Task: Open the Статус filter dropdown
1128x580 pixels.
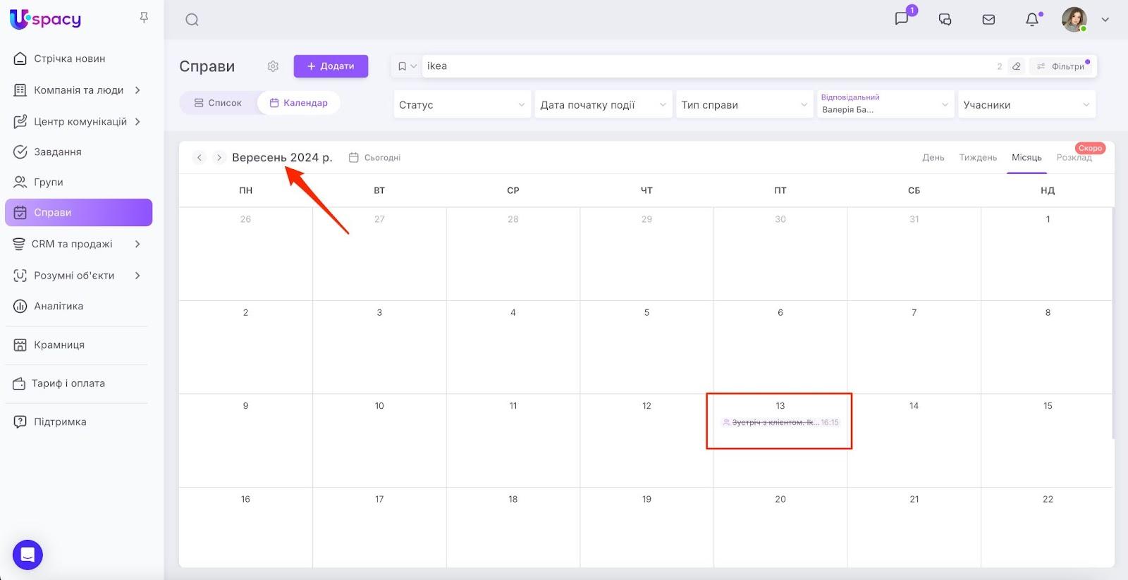Action: tap(462, 104)
